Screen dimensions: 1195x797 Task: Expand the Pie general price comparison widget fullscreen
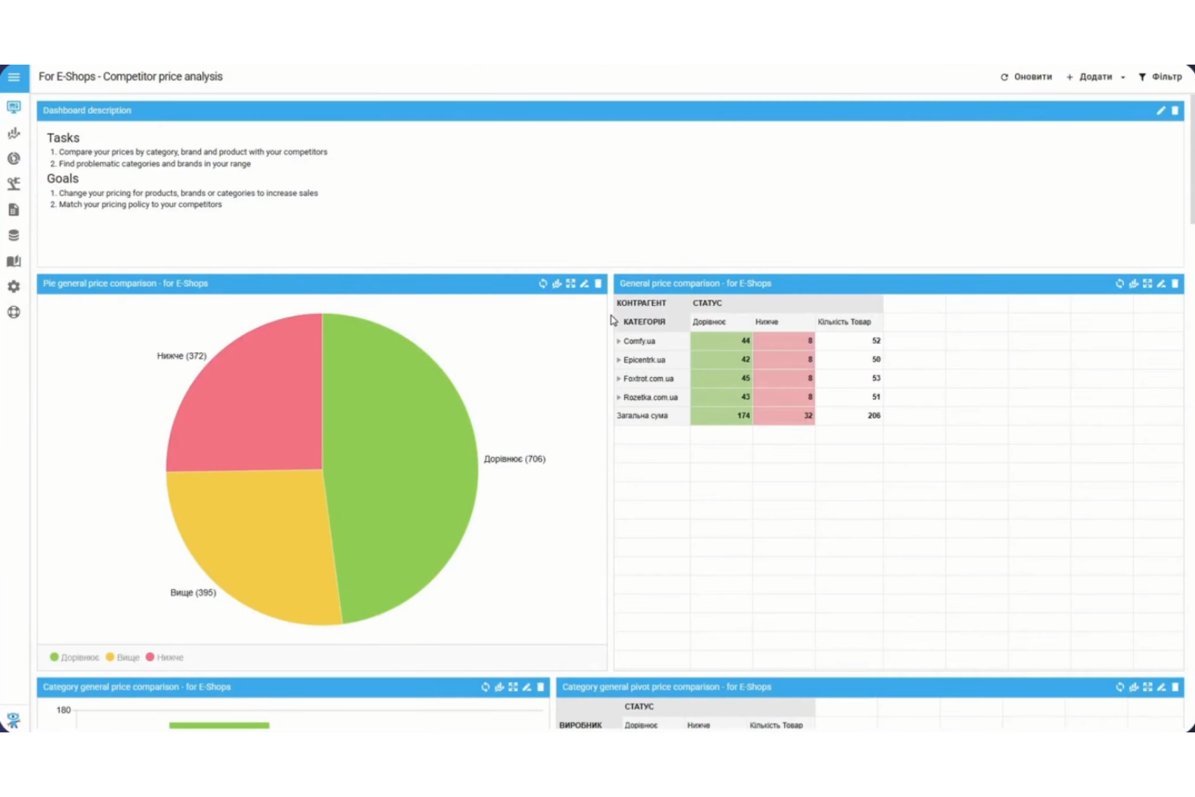[x=571, y=283]
